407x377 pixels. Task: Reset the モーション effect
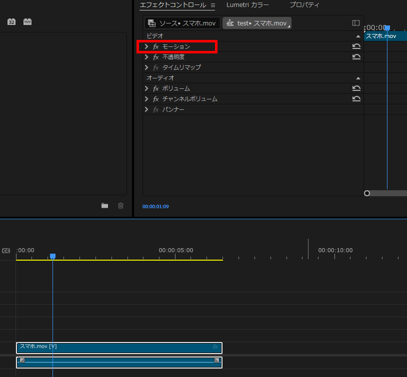pos(356,46)
